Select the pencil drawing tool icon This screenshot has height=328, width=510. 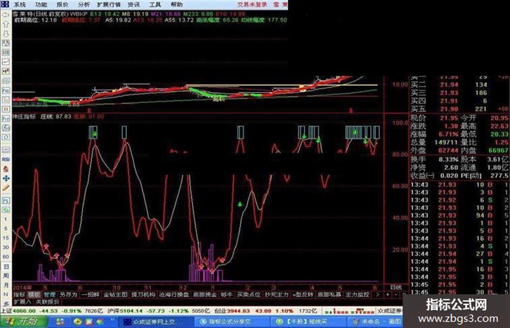tap(5, 188)
